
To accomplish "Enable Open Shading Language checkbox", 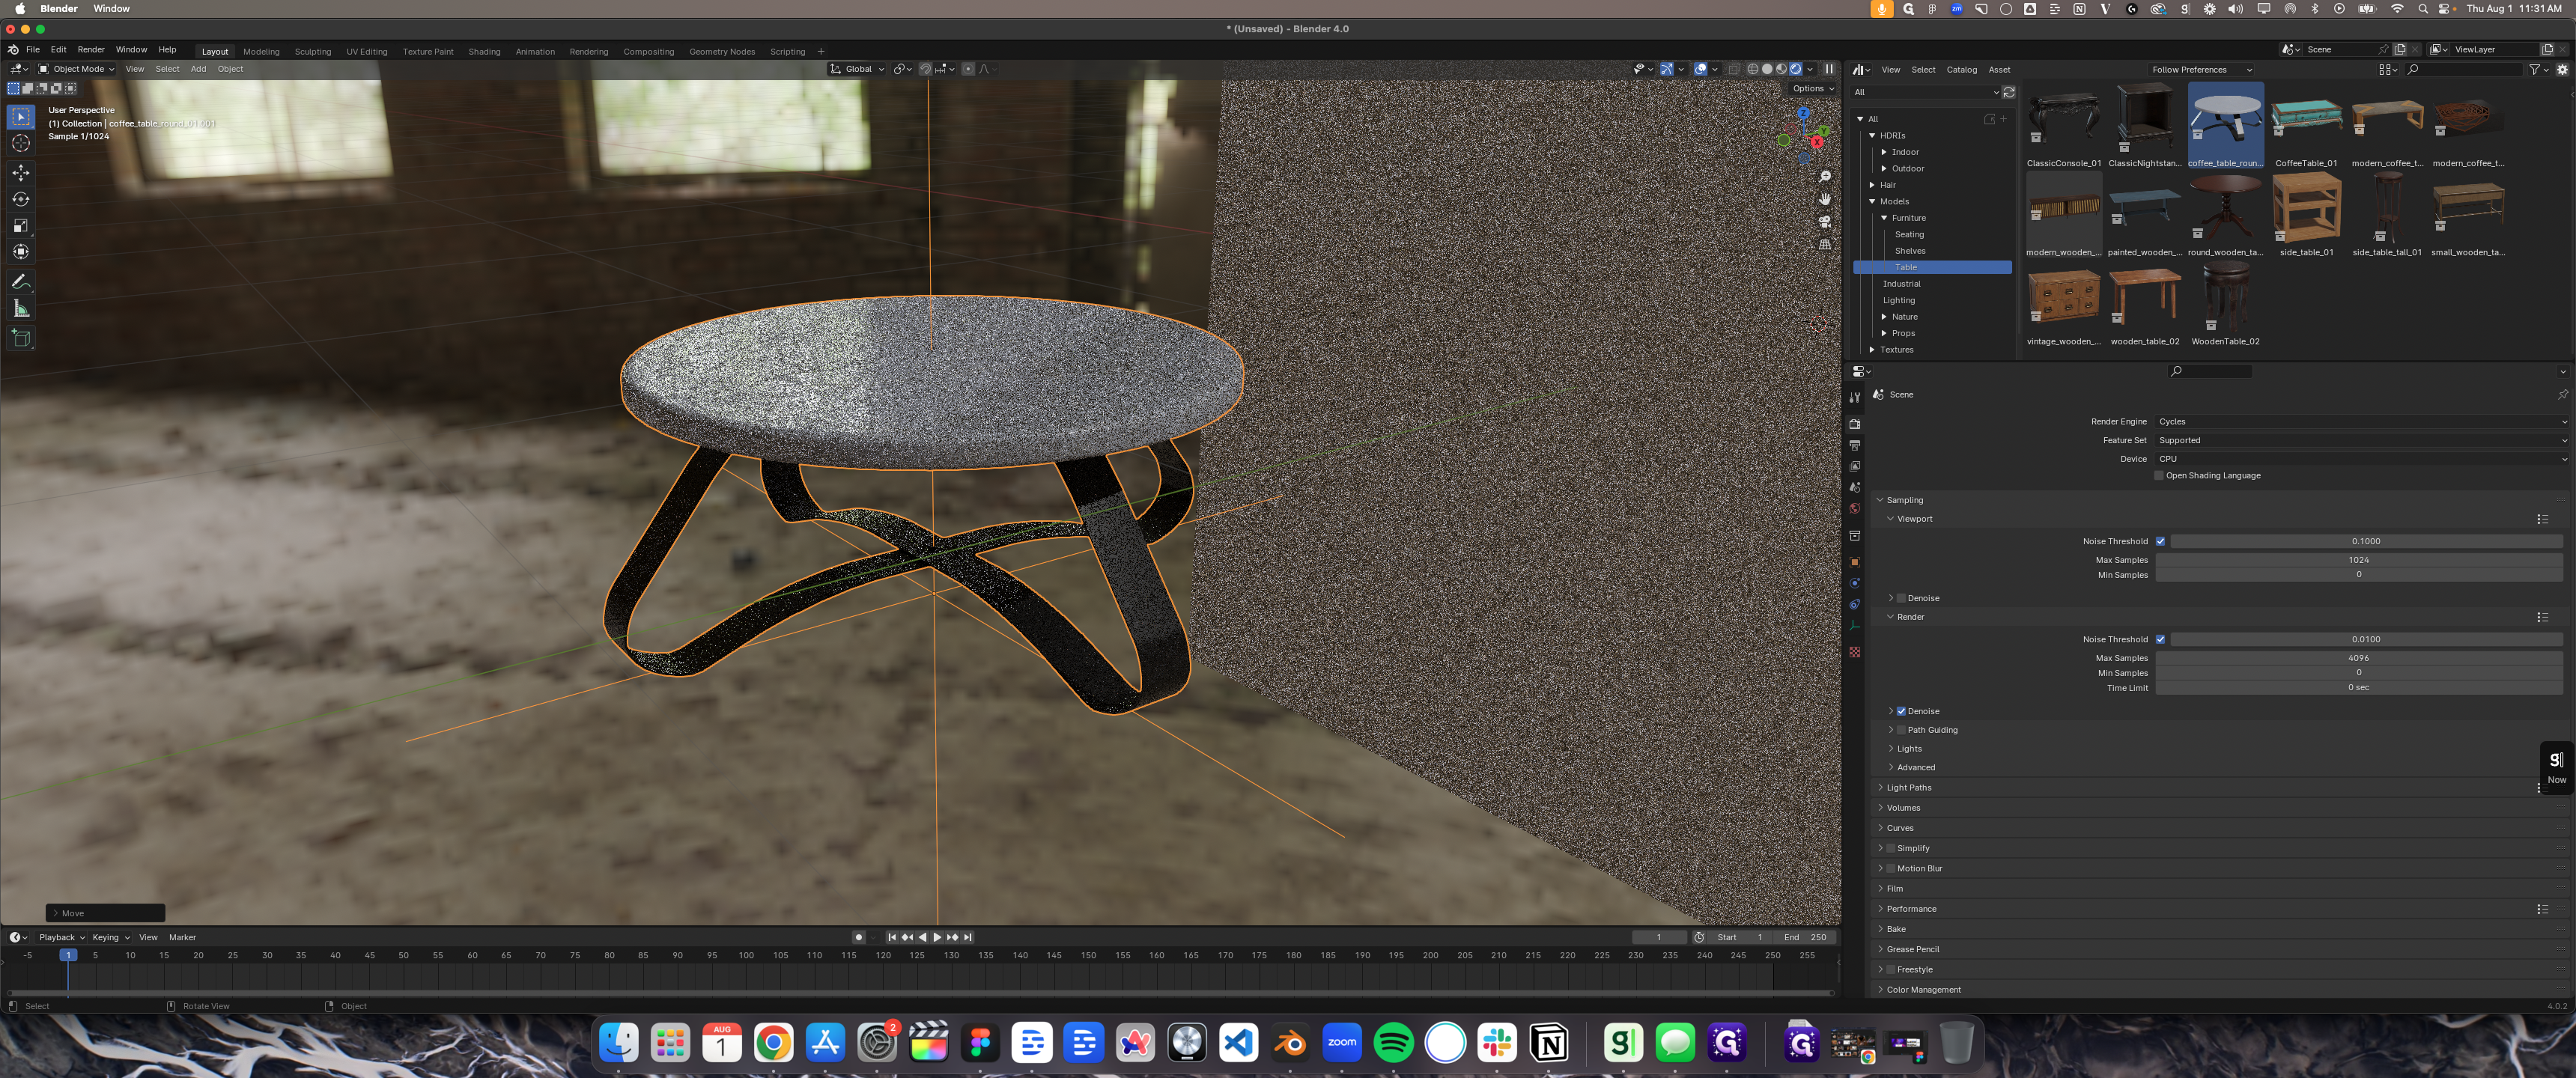I will [2159, 476].
